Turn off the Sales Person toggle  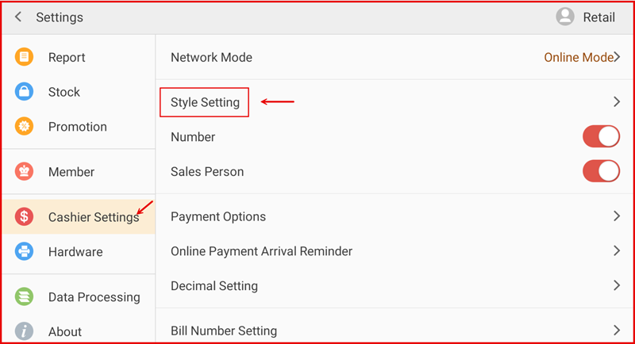(601, 171)
